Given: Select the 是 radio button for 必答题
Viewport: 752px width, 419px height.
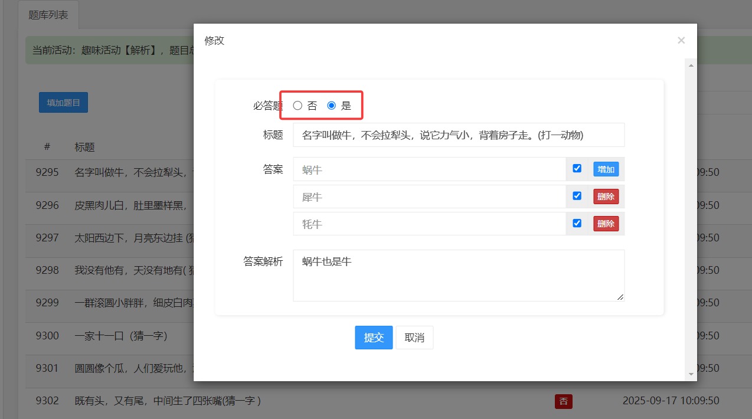Looking at the screenshot, I should [331, 105].
